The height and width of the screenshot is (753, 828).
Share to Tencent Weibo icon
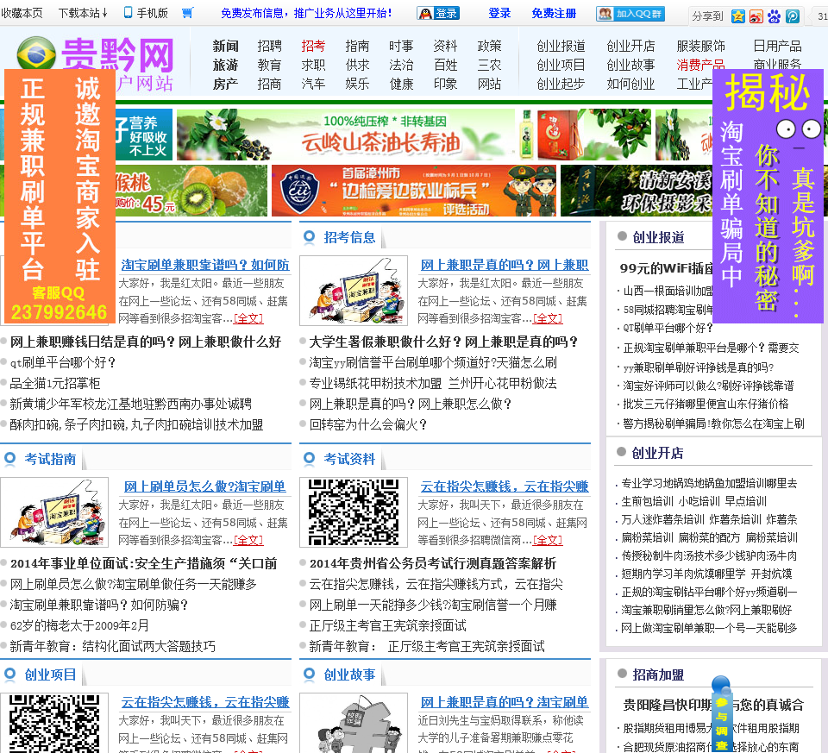coord(792,16)
